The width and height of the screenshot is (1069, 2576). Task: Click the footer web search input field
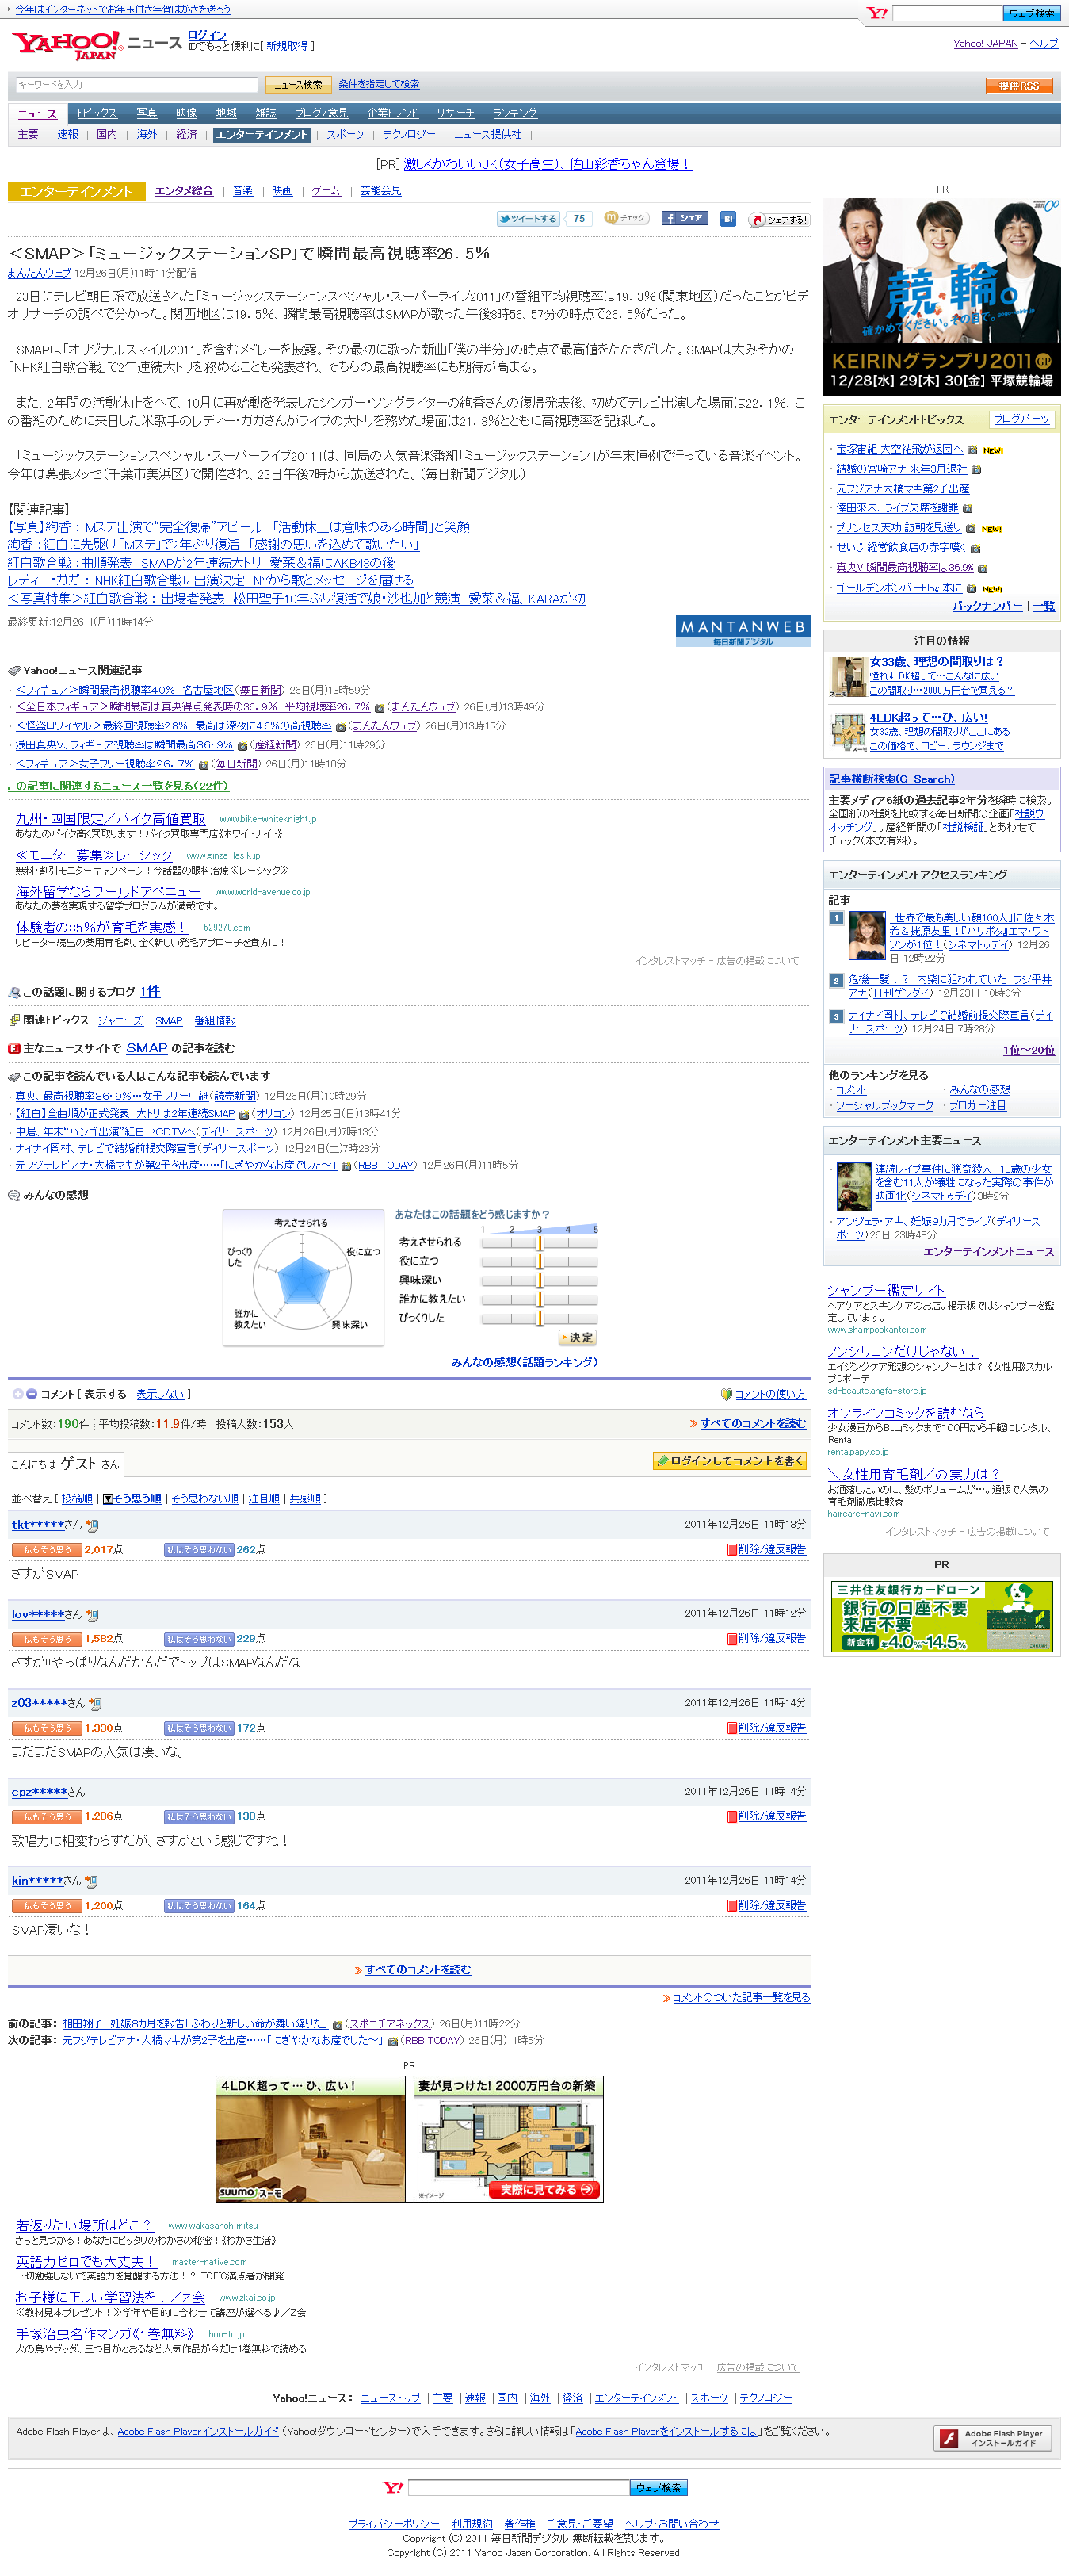[518, 2488]
